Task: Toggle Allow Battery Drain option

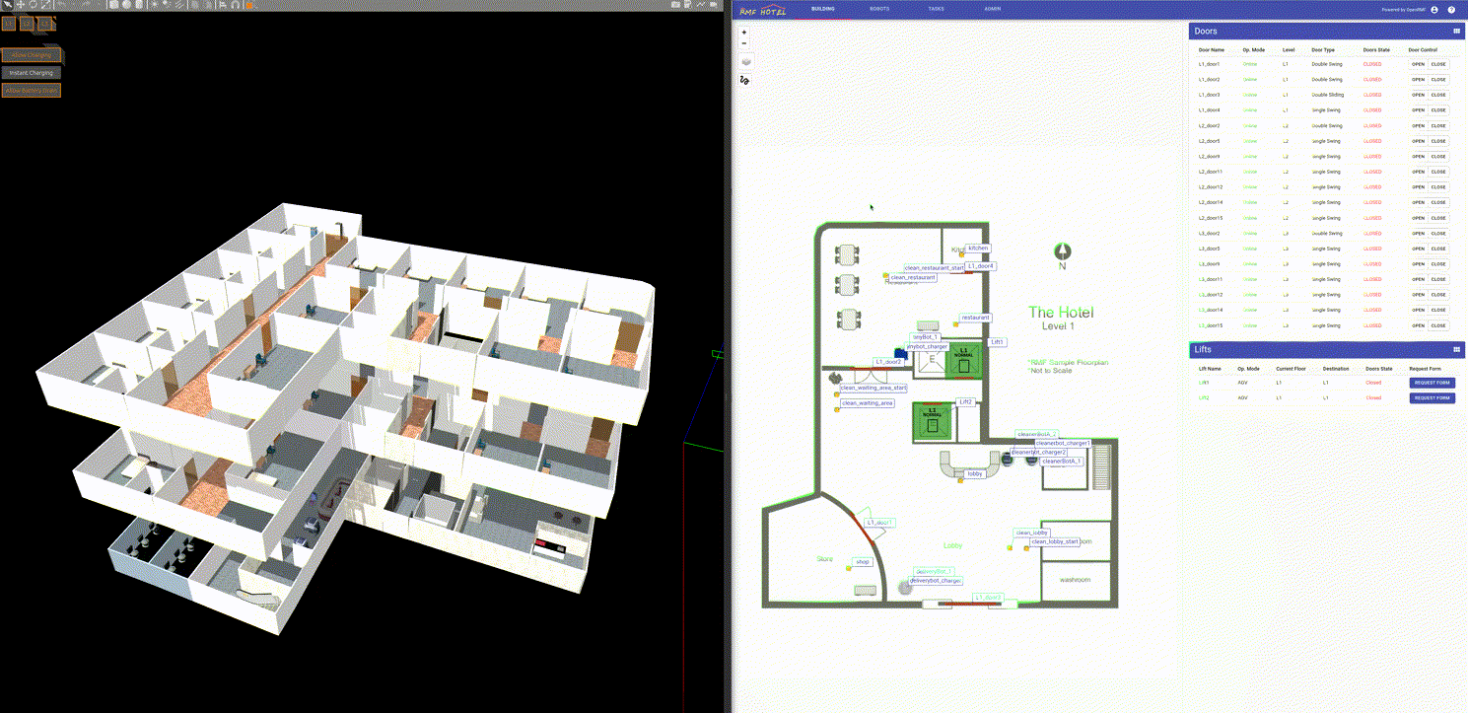Action: [x=32, y=91]
